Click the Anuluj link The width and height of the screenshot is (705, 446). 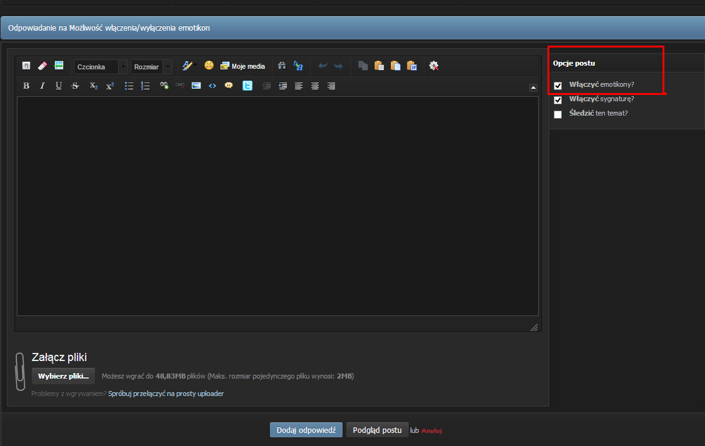432,430
